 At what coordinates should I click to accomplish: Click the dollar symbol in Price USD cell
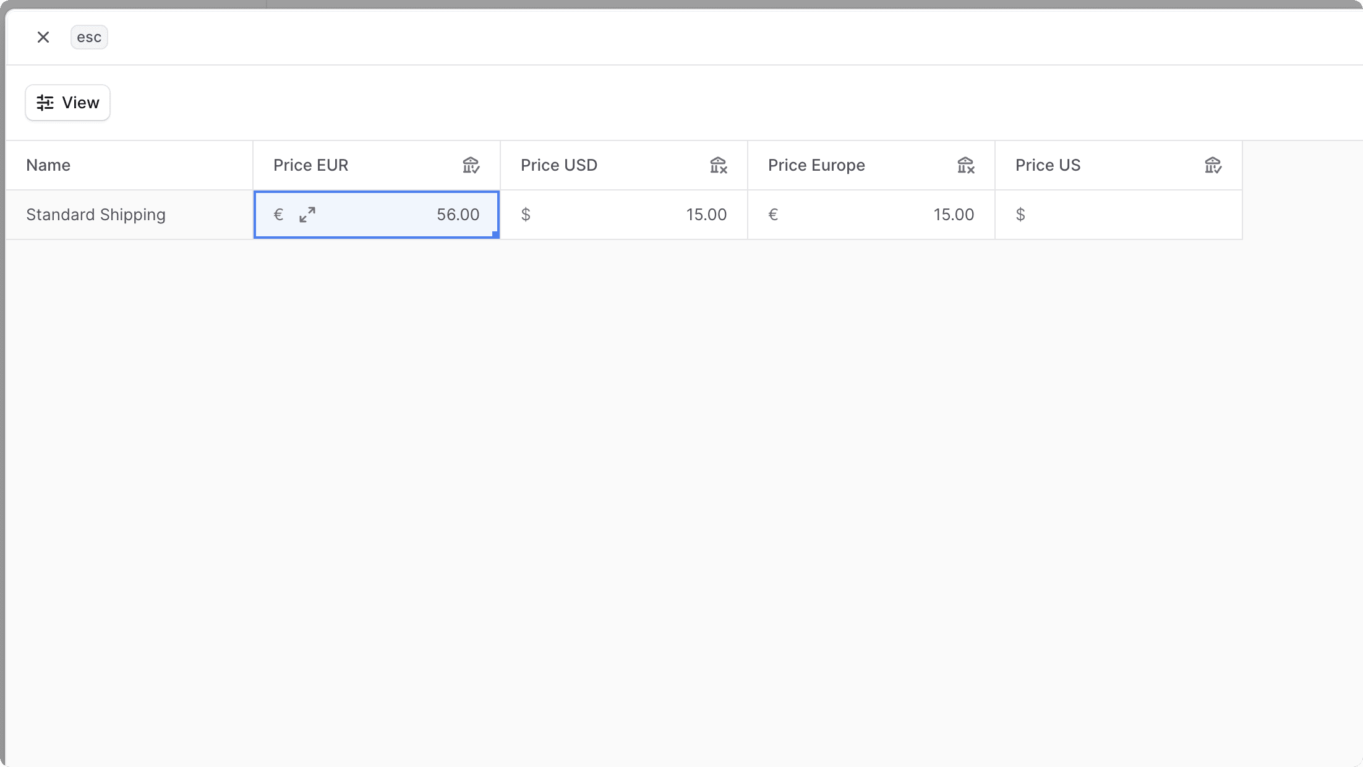[x=526, y=215]
